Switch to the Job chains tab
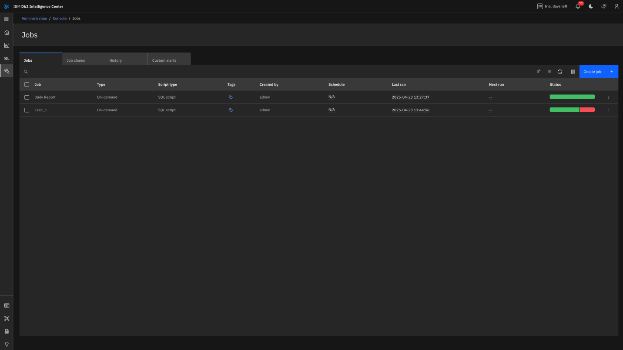The width and height of the screenshot is (623, 350). 84,59
